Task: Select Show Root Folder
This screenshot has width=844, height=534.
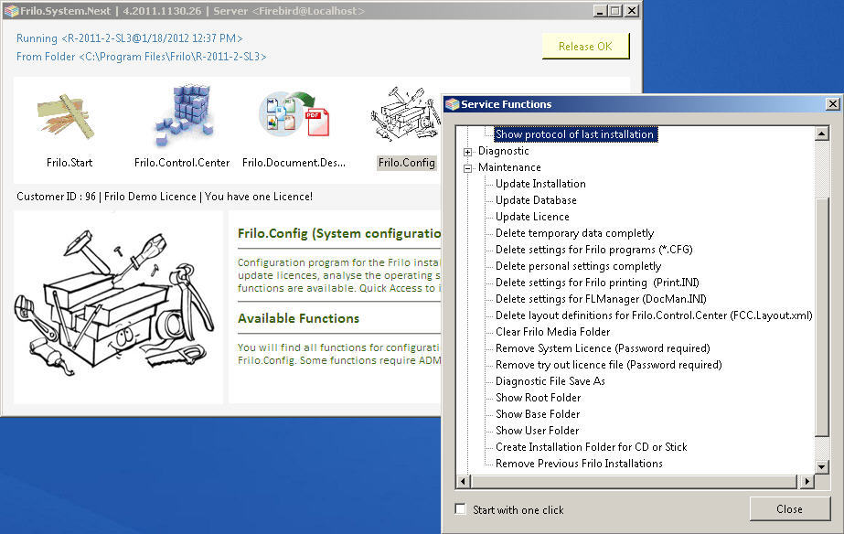Action: 538,397
